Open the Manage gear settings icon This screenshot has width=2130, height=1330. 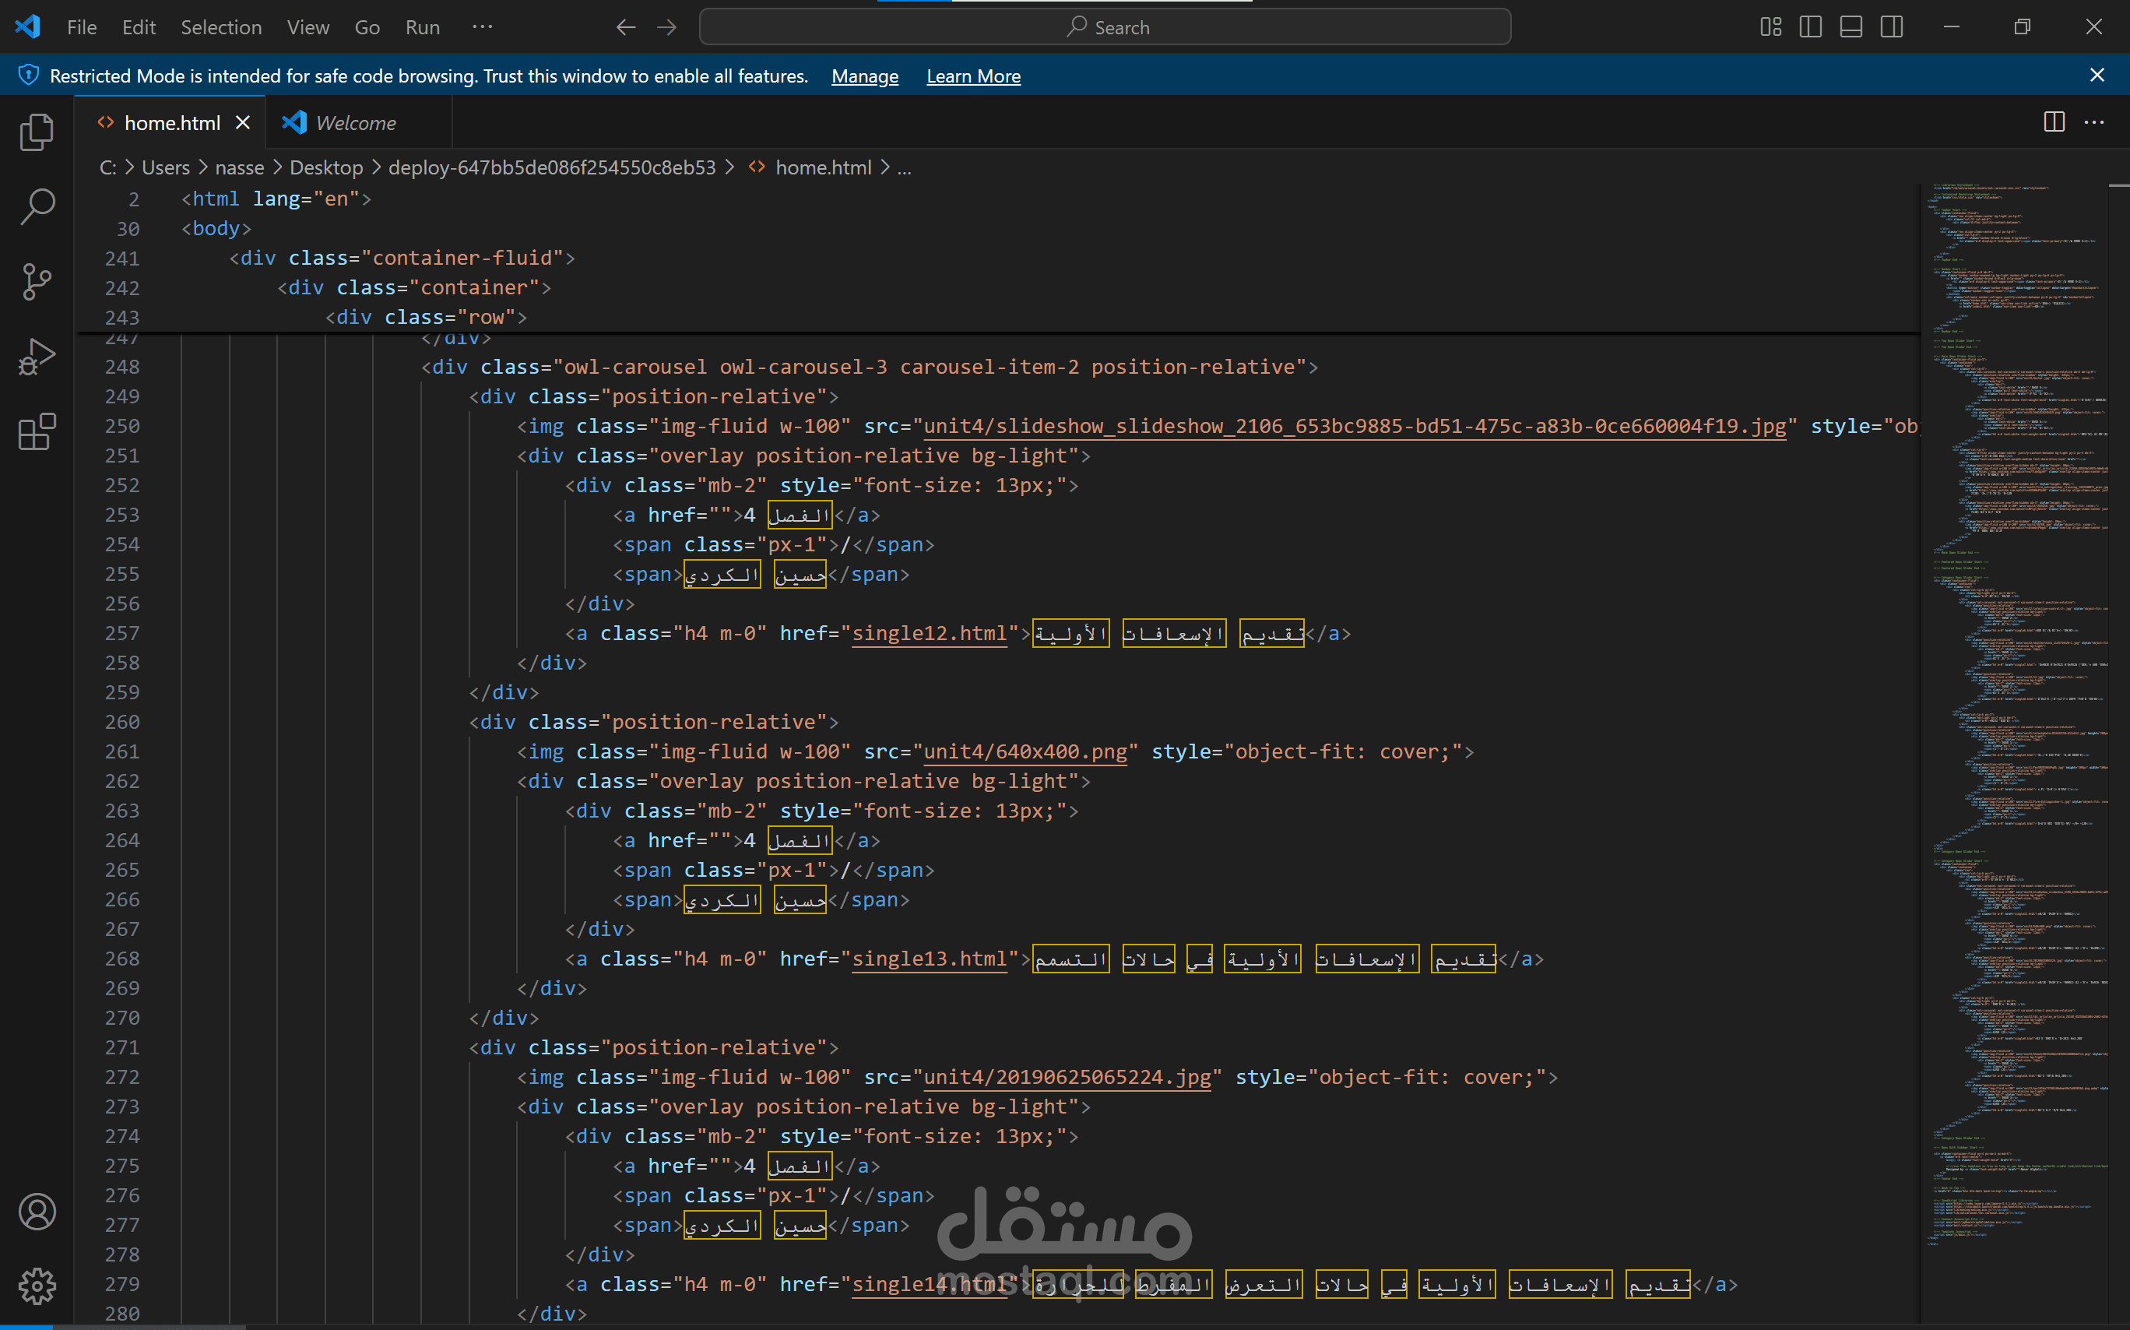(36, 1286)
